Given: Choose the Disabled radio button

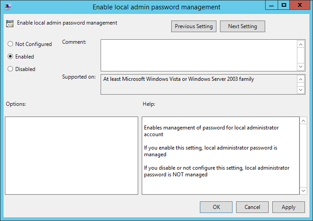Looking at the screenshot, I should click(x=10, y=69).
